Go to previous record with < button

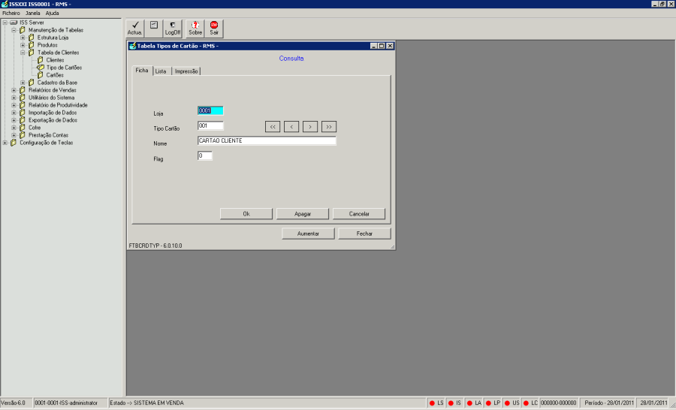pos(291,127)
